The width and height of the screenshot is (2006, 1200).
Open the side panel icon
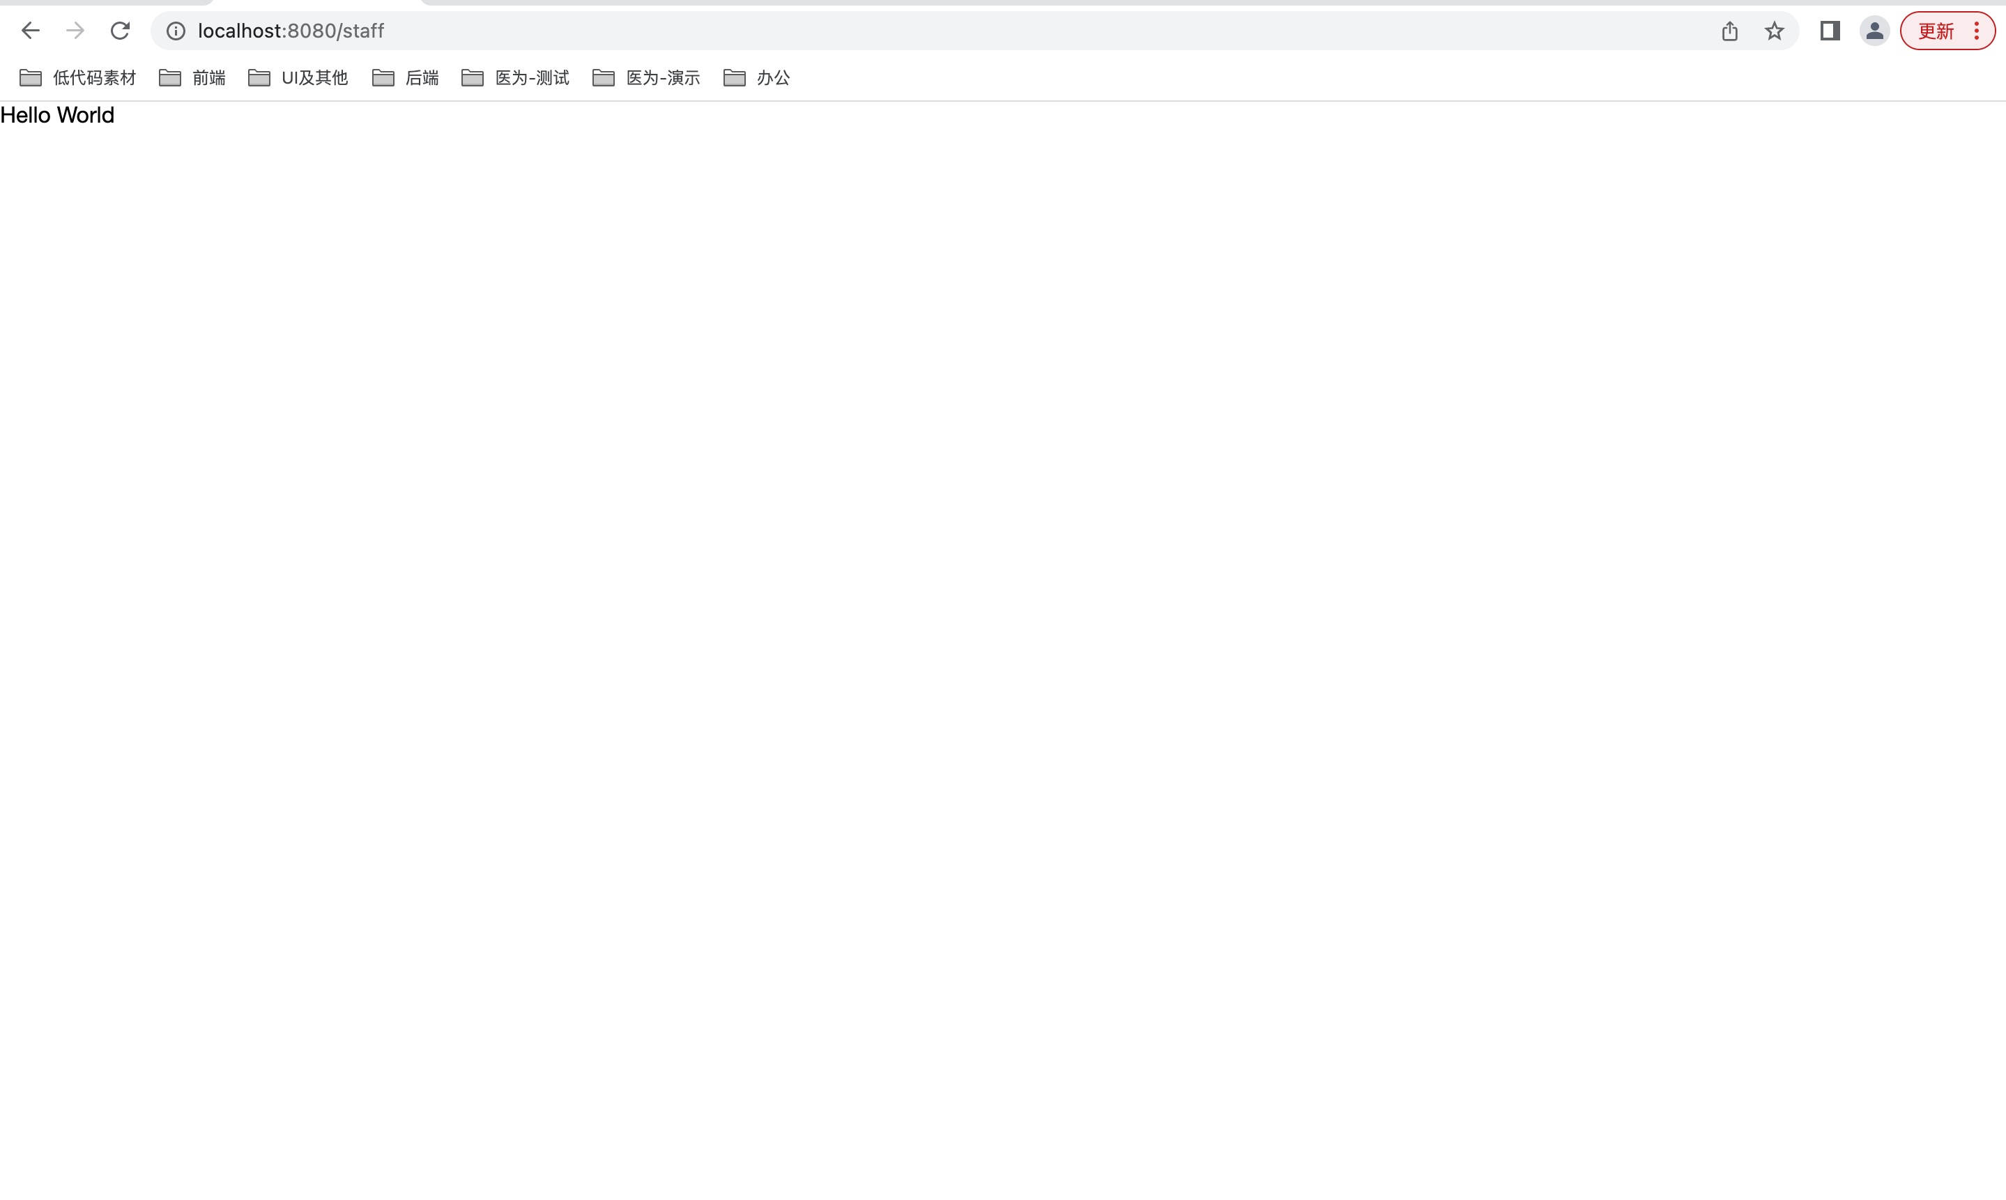coord(1829,31)
